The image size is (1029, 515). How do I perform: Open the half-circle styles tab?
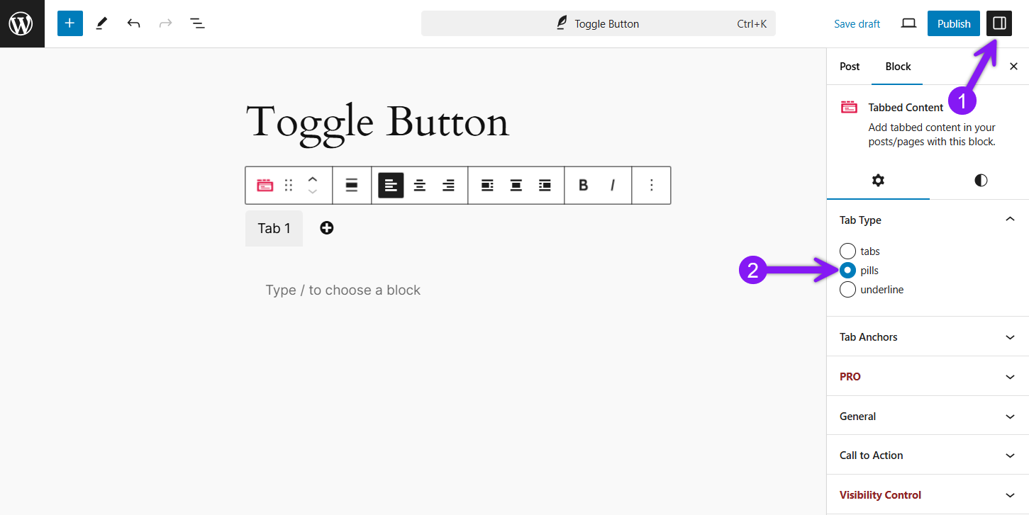point(981,180)
